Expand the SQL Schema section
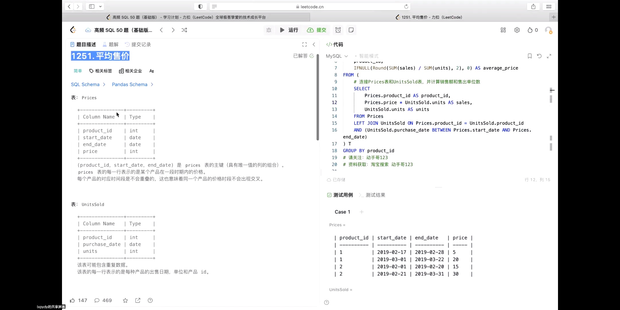620x310 pixels. (x=88, y=84)
